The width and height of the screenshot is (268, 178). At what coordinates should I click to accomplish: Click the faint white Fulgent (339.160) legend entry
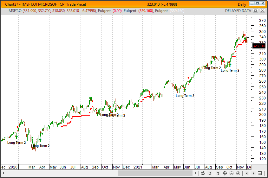[x=170, y=11]
